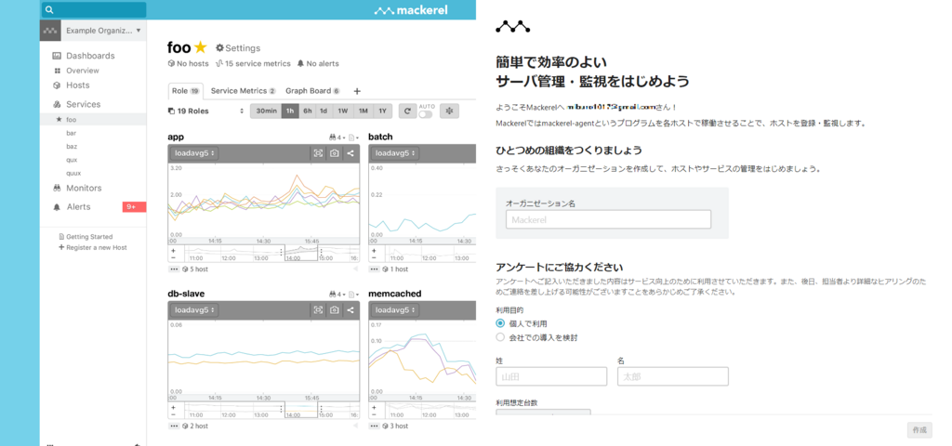Click the fullscreen icon on the db-slave graph

tap(318, 310)
